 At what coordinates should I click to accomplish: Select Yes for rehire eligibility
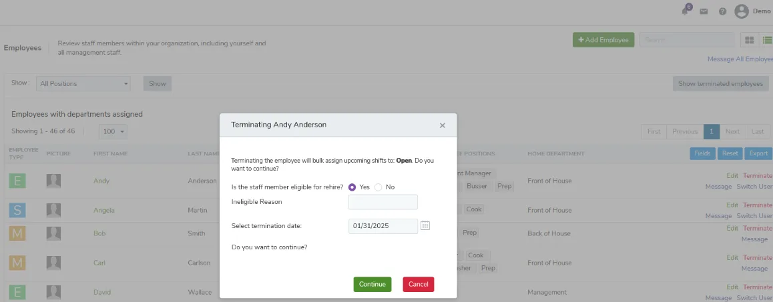click(352, 187)
